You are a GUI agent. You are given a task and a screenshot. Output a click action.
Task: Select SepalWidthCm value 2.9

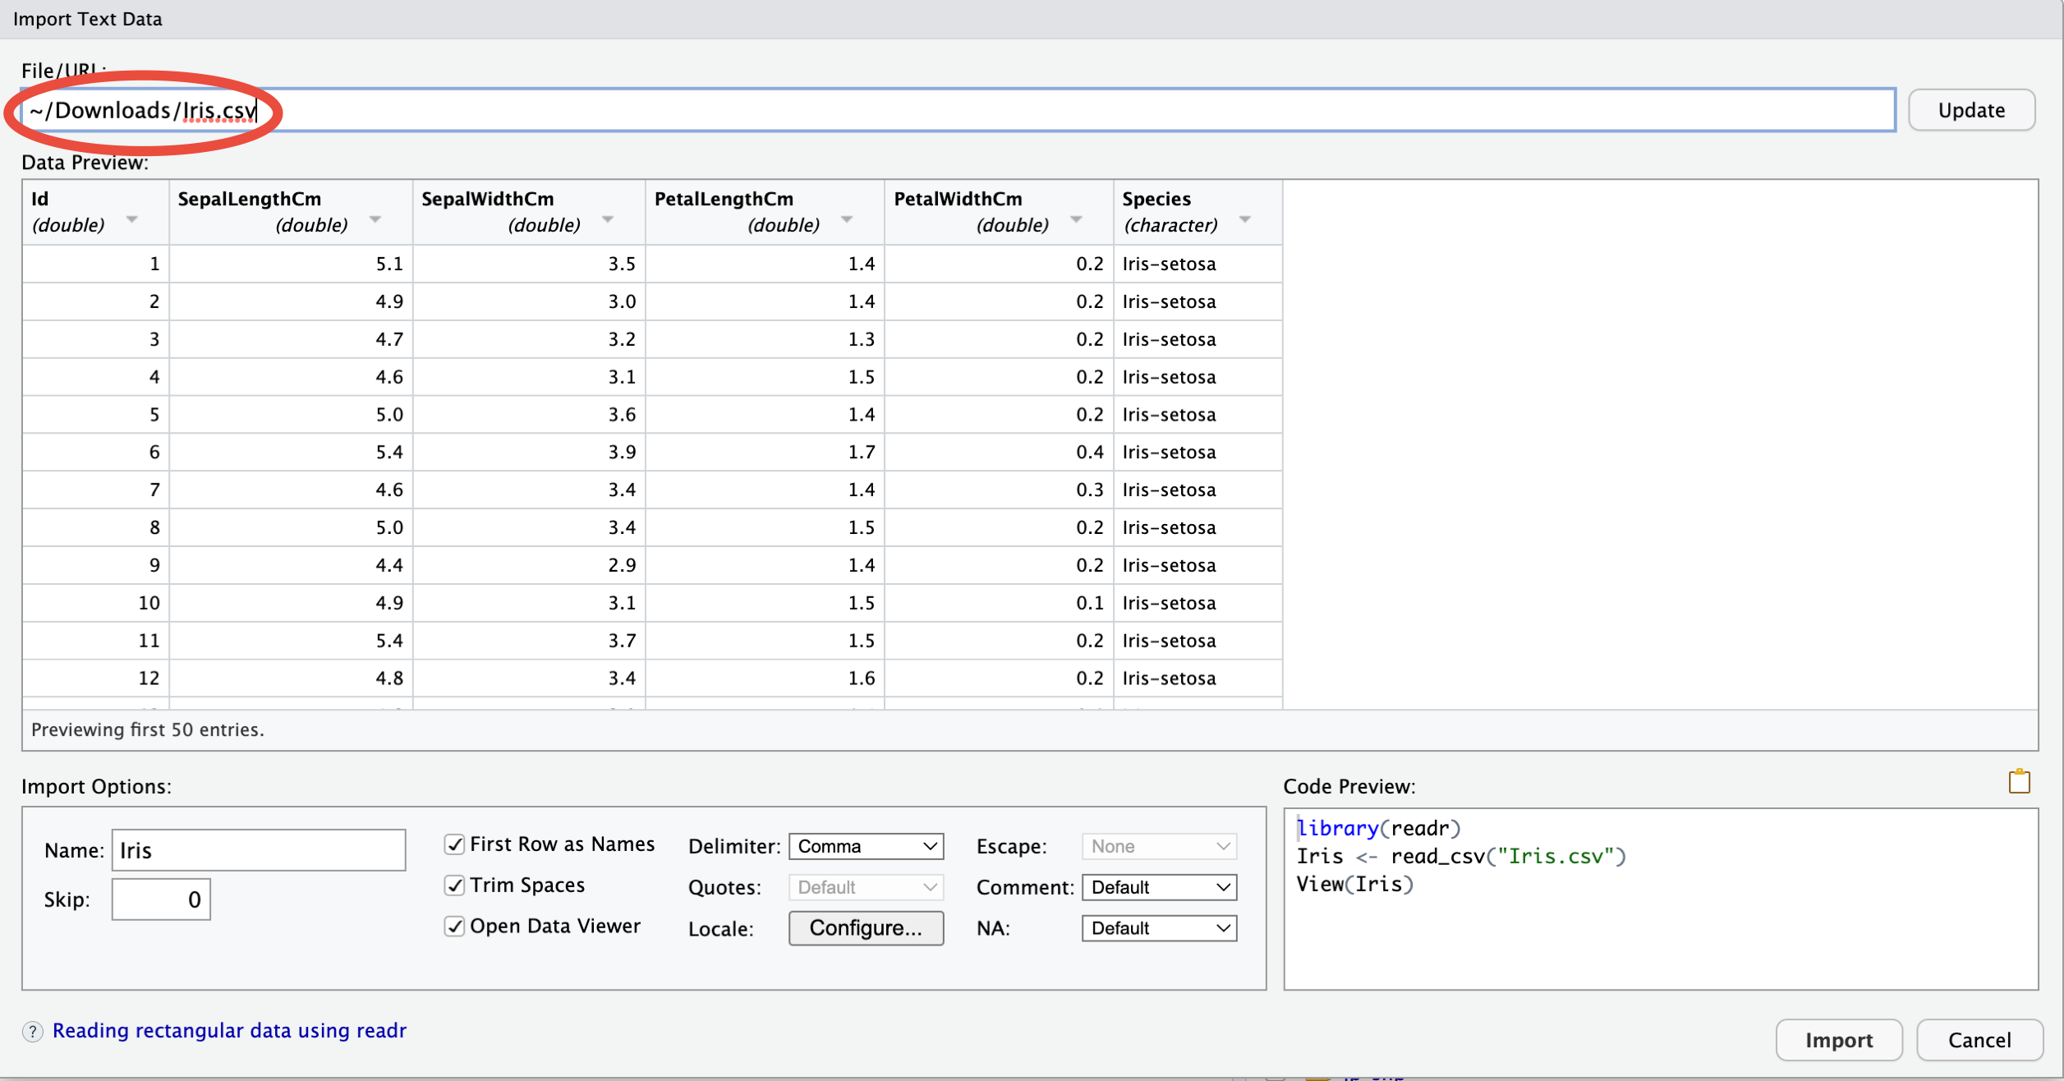click(529, 565)
